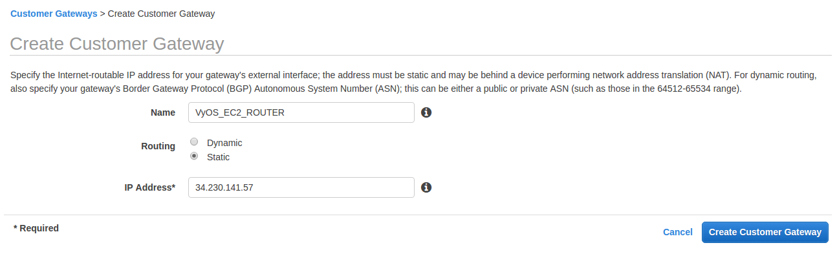Click the 'Dynamic' option label text
The image size is (837, 254).
click(224, 143)
